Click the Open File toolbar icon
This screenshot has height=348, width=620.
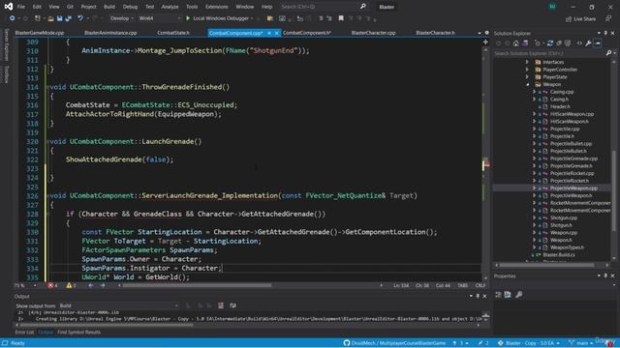click(50, 18)
